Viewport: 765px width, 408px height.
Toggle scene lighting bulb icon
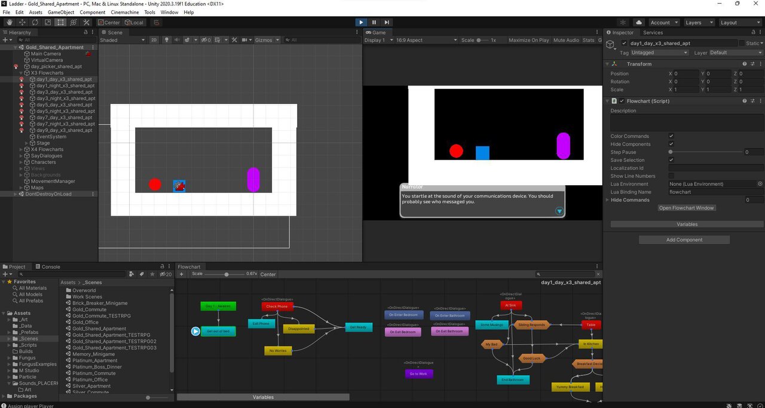point(167,40)
